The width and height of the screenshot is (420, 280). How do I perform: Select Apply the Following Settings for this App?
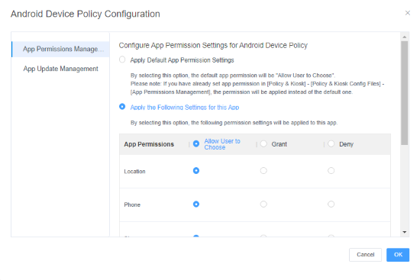[122, 107]
